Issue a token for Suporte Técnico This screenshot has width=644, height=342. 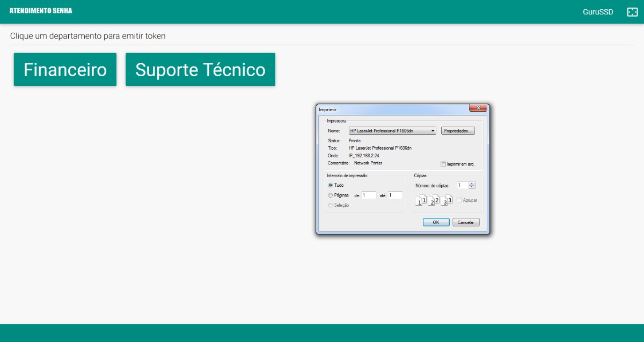[x=200, y=70]
